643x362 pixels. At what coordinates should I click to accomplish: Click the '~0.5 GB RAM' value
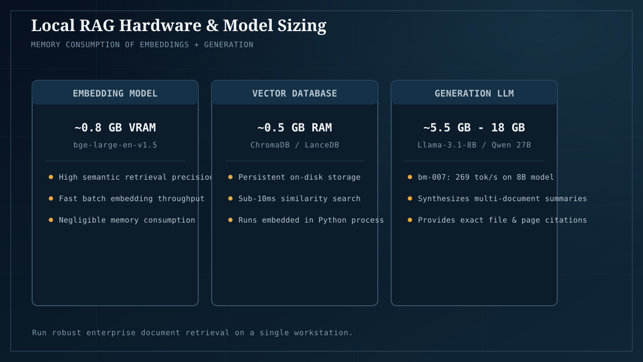295,128
